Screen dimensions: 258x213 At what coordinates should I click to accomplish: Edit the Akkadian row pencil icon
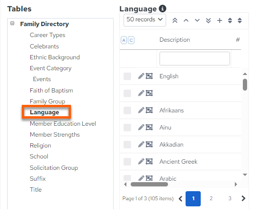141,144
